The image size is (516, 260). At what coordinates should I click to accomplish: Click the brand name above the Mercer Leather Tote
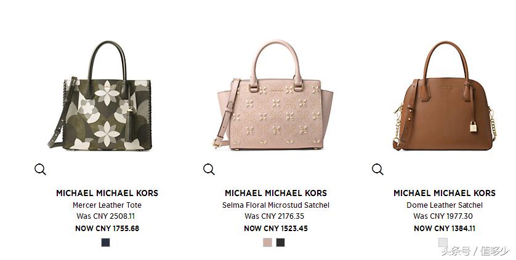click(x=107, y=193)
